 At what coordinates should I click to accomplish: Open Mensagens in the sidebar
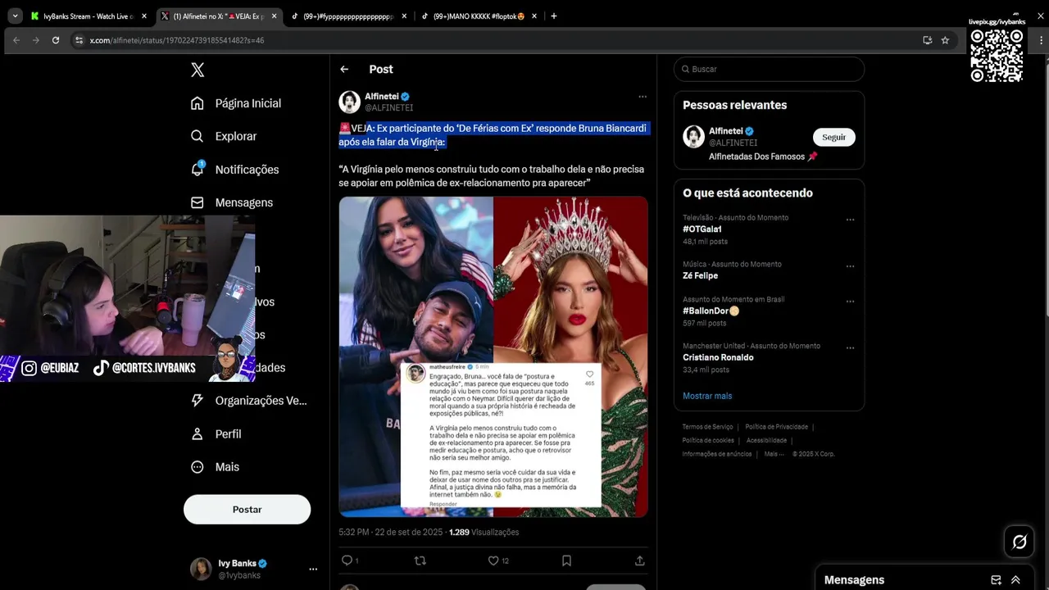point(231,202)
